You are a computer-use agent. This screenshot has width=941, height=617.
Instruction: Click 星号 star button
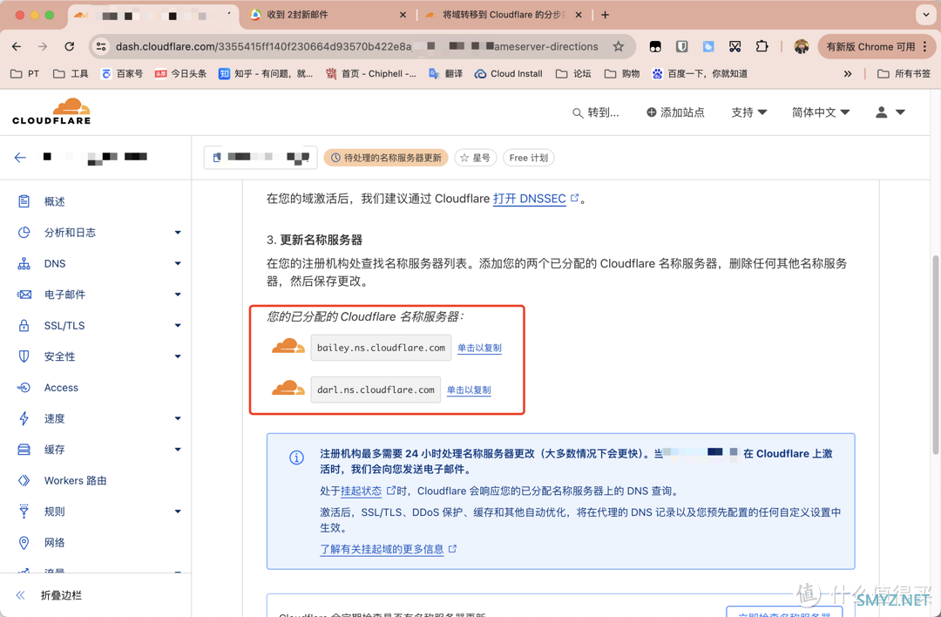point(476,158)
